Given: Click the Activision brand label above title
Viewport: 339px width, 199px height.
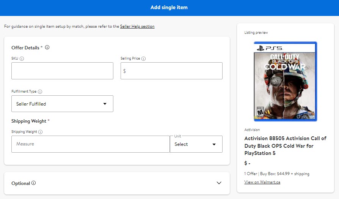Looking at the screenshot, I should pos(252,130).
